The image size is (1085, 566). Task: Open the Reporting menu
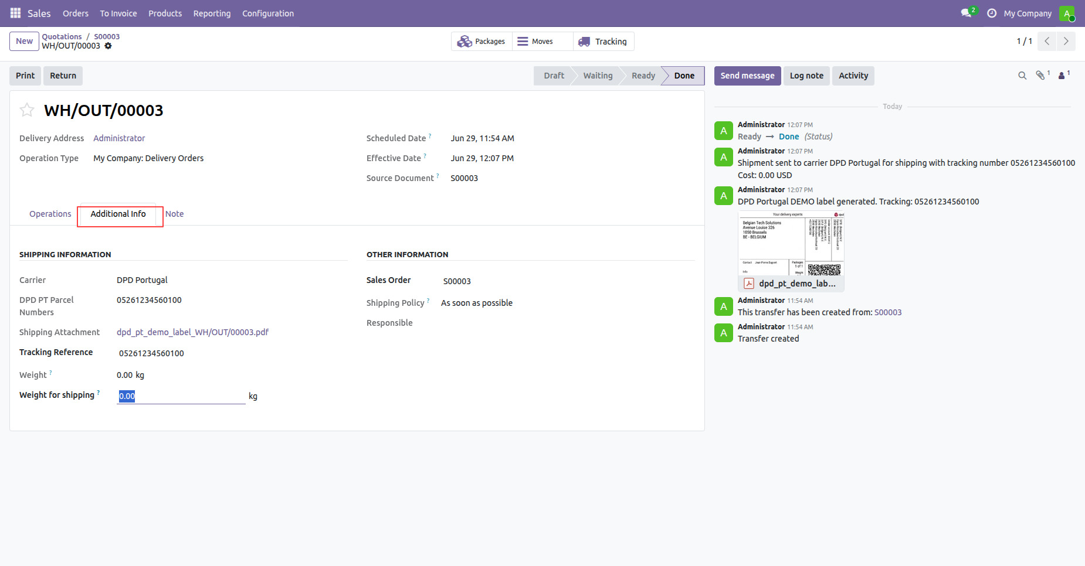pos(212,13)
